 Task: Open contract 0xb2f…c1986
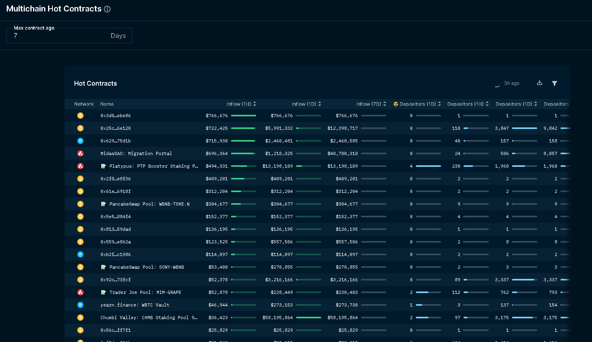pyautogui.click(x=115, y=254)
